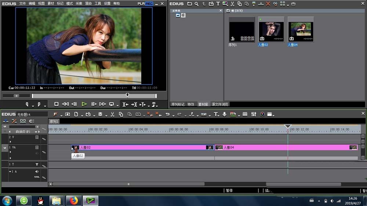Switch to the 序列标记 tab

point(178,104)
